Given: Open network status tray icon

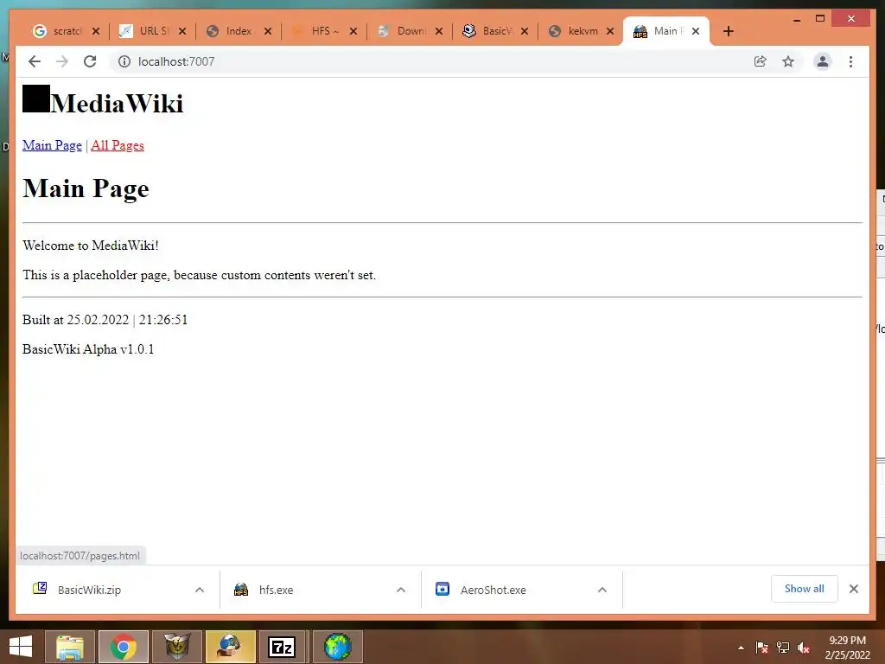Looking at the screenshot, I should click(783, 648).
